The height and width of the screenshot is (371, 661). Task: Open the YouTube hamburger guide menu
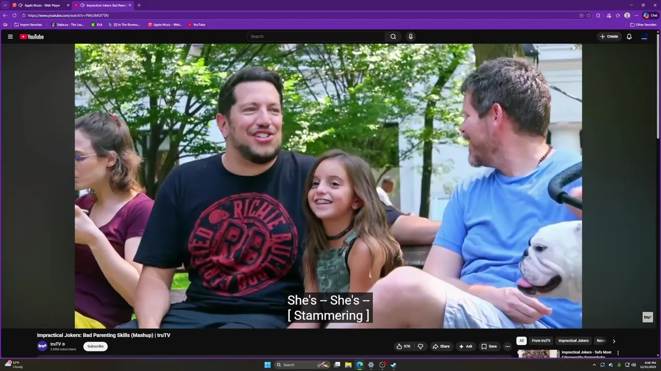point(10,37)
